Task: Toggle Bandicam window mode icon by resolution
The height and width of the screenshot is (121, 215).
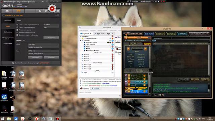Action: [x=58, y=15]
